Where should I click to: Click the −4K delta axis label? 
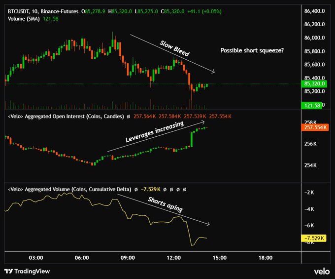coord(309,209)
